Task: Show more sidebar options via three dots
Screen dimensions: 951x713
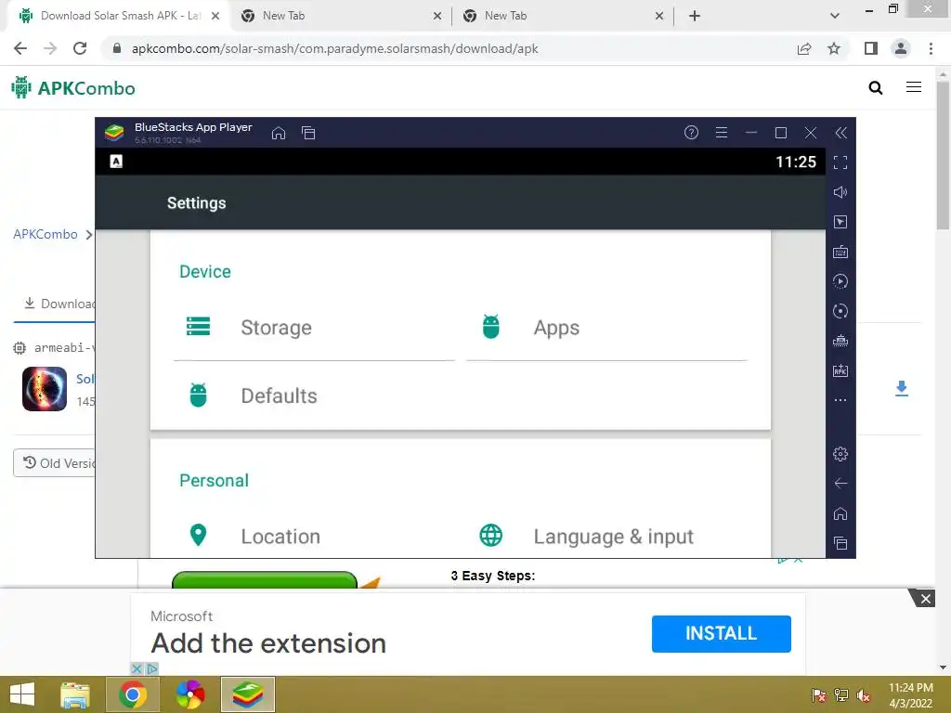Action: [840, 400]
